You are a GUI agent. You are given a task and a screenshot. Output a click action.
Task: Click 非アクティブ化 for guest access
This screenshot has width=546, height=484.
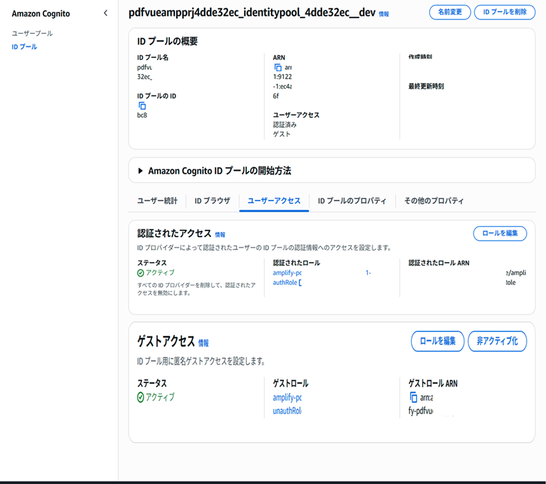click(497, 341)
